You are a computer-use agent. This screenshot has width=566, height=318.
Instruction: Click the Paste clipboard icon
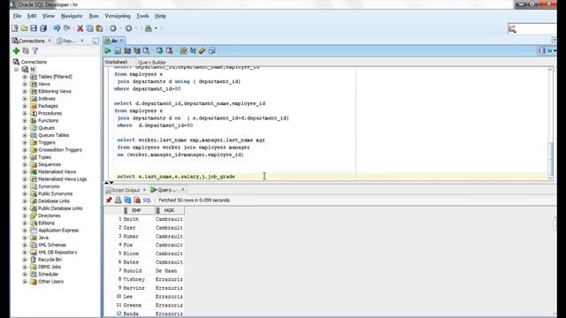[x=99, y=28]
